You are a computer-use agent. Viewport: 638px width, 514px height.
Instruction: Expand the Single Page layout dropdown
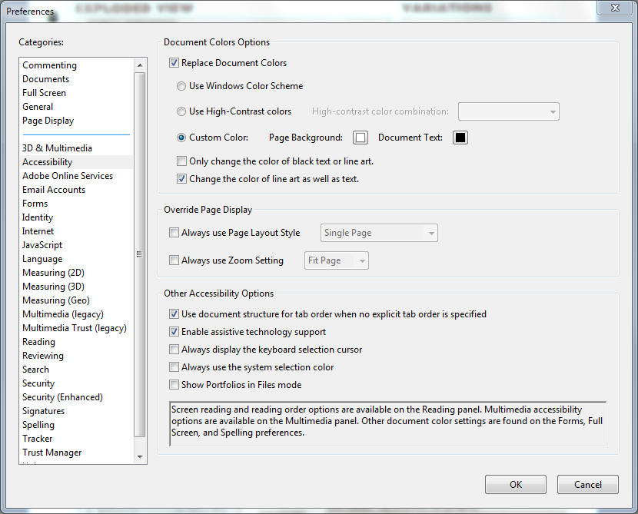tap(380, 233)
